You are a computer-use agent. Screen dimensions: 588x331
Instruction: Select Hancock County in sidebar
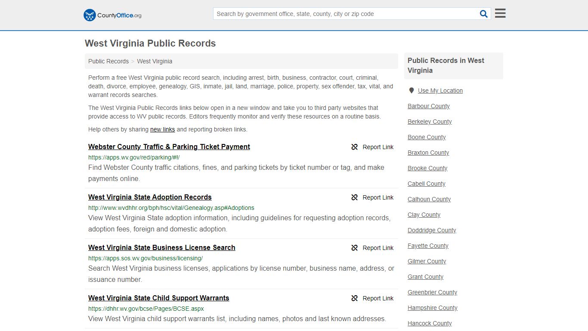430,323
